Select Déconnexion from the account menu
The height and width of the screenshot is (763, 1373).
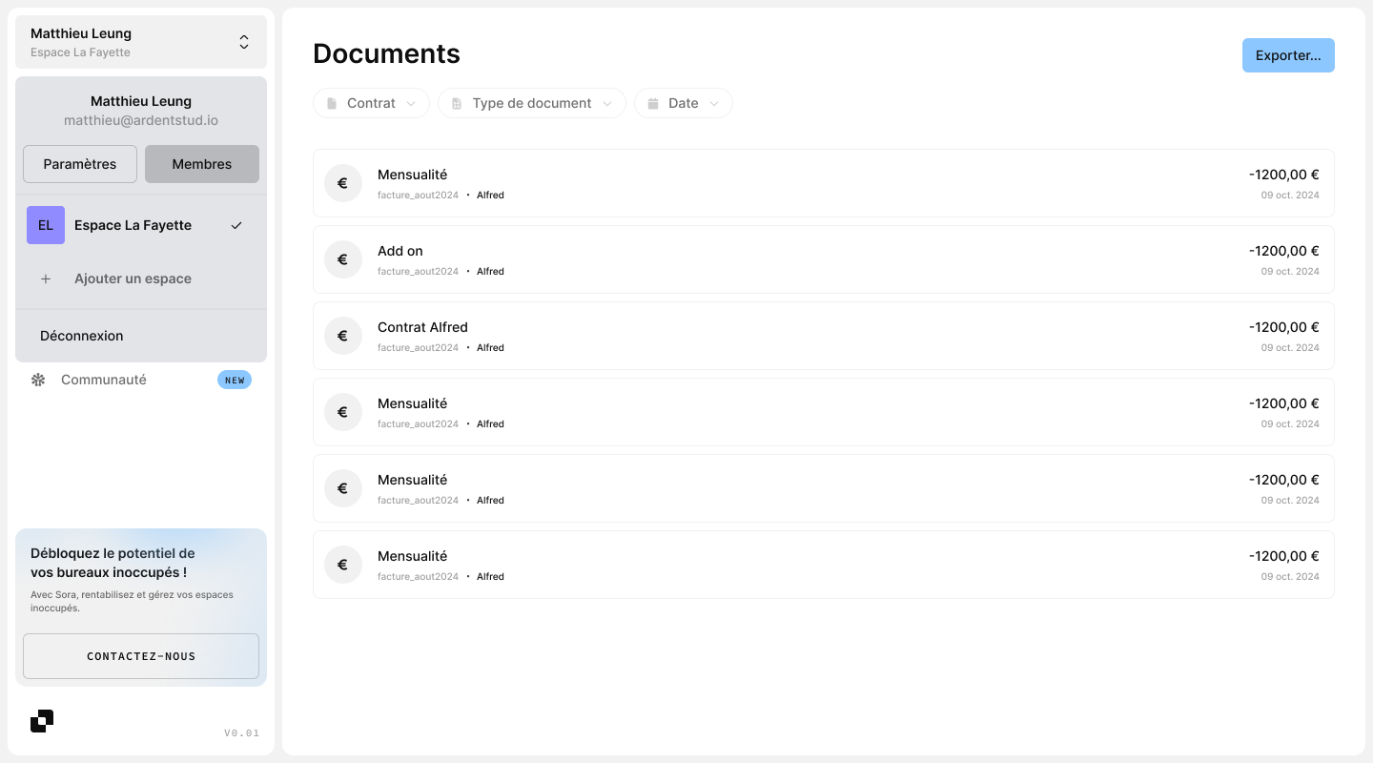click(82, 336)
